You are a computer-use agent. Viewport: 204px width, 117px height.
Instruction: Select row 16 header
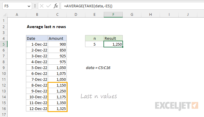tap(3, 109)
